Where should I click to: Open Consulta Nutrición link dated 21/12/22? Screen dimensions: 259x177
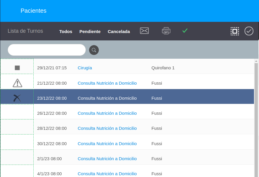[x=107, y=83]
